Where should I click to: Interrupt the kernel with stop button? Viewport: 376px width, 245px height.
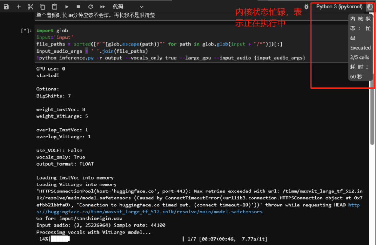pyautogui.click(x=78, y=7)
